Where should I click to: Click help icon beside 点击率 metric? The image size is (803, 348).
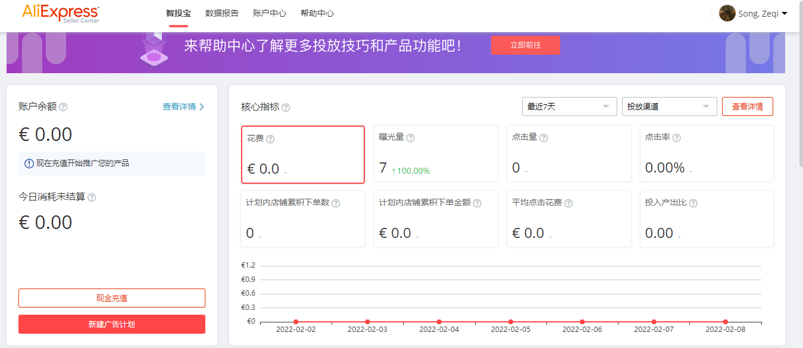click(676, 137)
